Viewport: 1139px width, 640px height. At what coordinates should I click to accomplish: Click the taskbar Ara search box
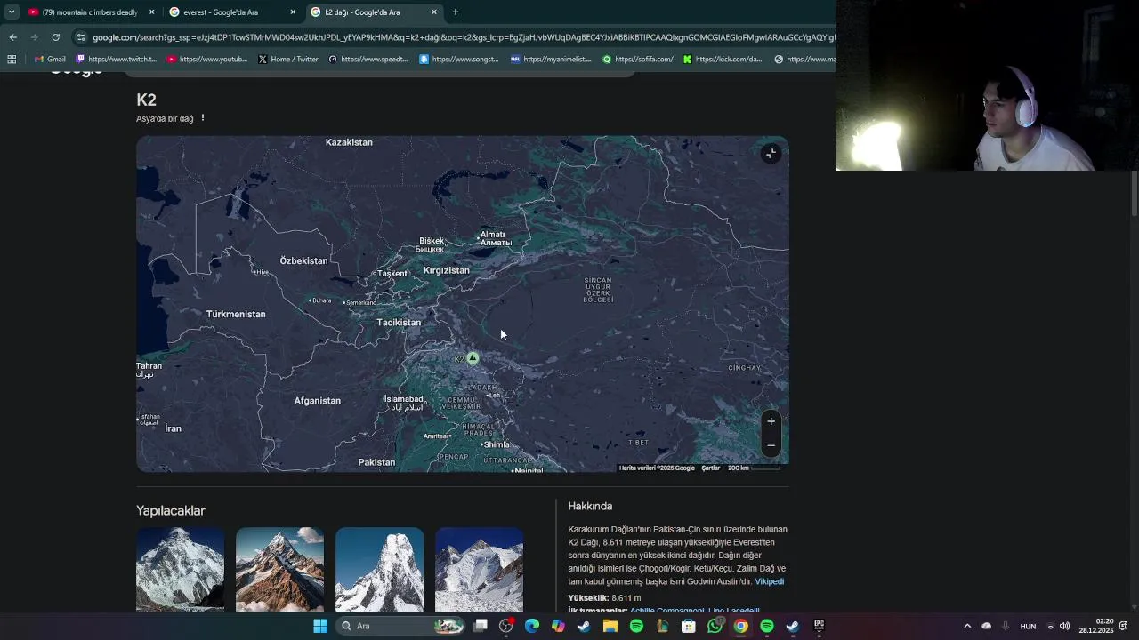coord(400,626)
